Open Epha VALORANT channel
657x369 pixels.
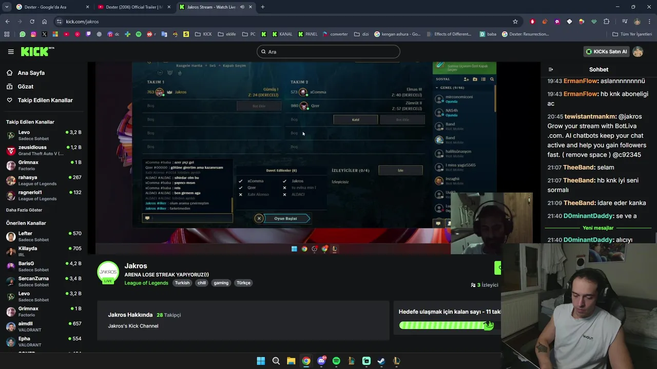[44, 341]
